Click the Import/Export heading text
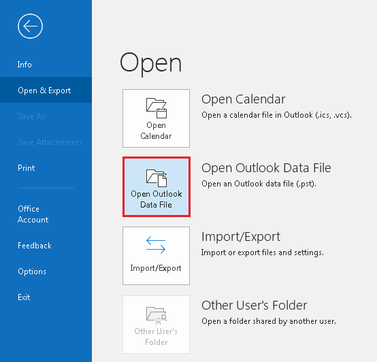This screenshot has height=362, width=377. [241, 237]
